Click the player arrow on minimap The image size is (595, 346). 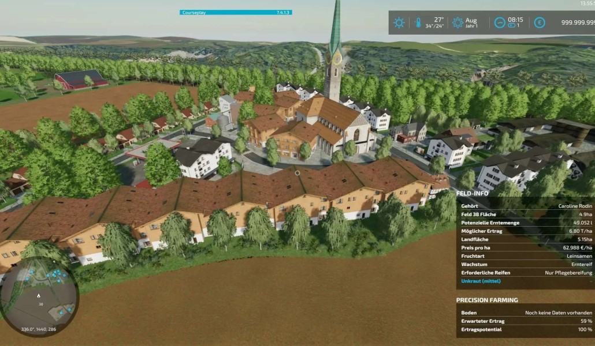[39, 296]
